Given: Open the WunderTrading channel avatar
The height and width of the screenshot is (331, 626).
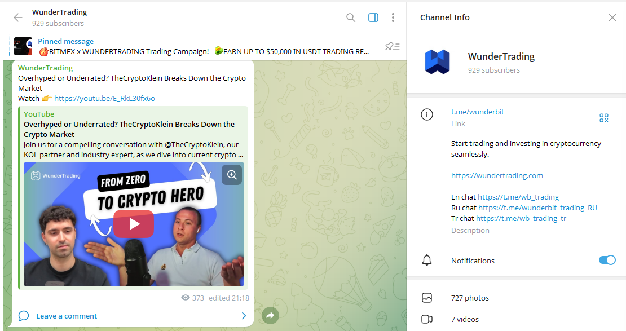Looking at the screenshot, I should (437, 62).
